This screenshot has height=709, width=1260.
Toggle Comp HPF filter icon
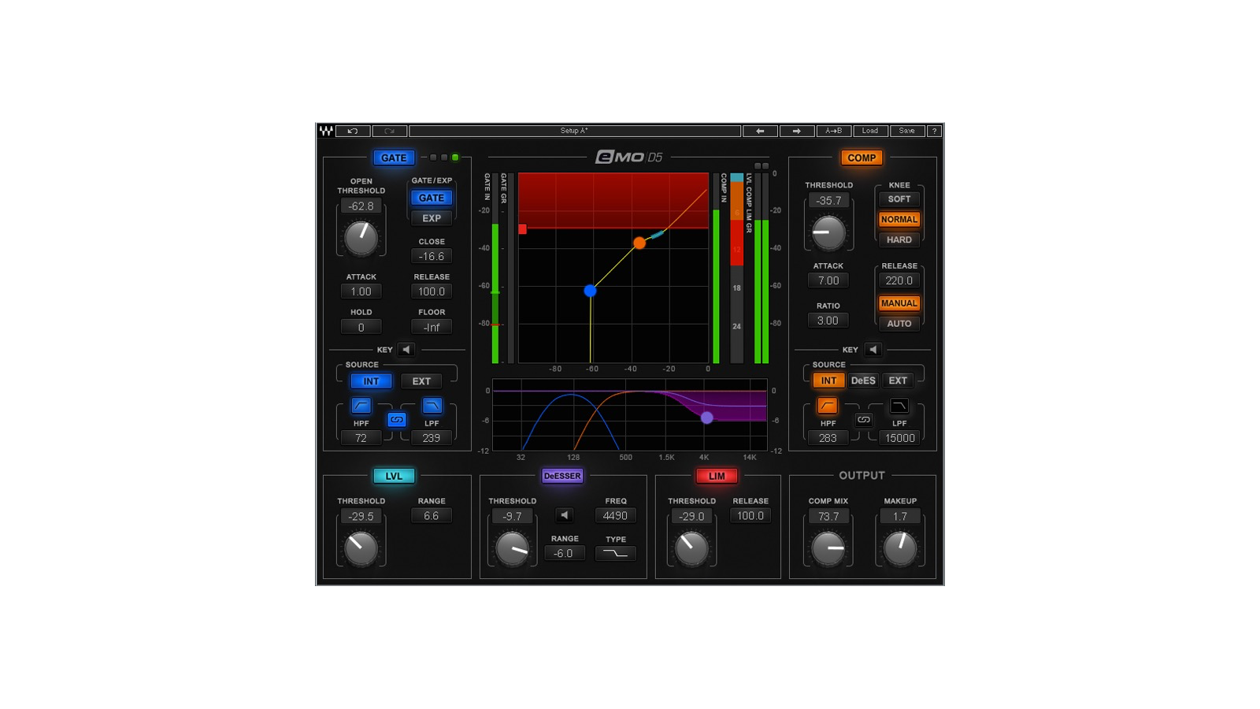coord(827,406)
